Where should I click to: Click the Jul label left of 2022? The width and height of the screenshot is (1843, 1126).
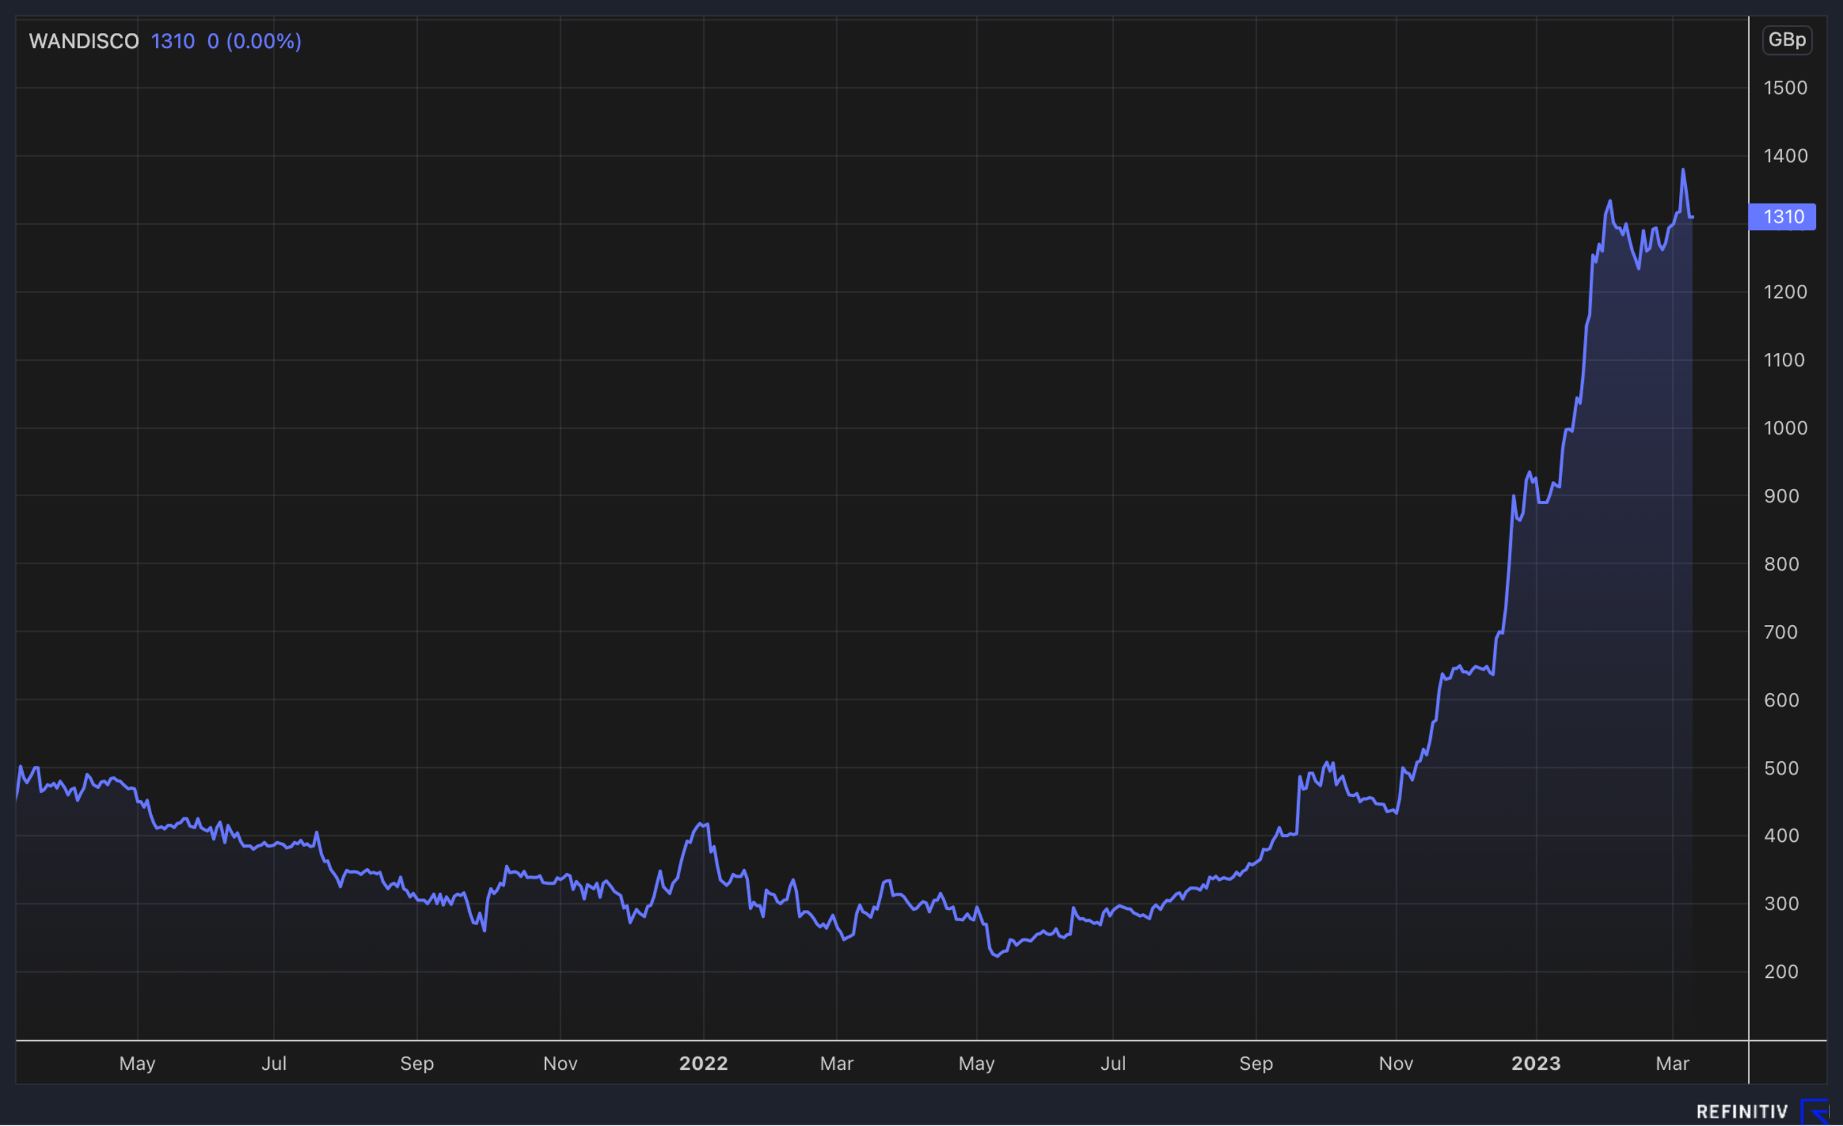click(274, 1063)
